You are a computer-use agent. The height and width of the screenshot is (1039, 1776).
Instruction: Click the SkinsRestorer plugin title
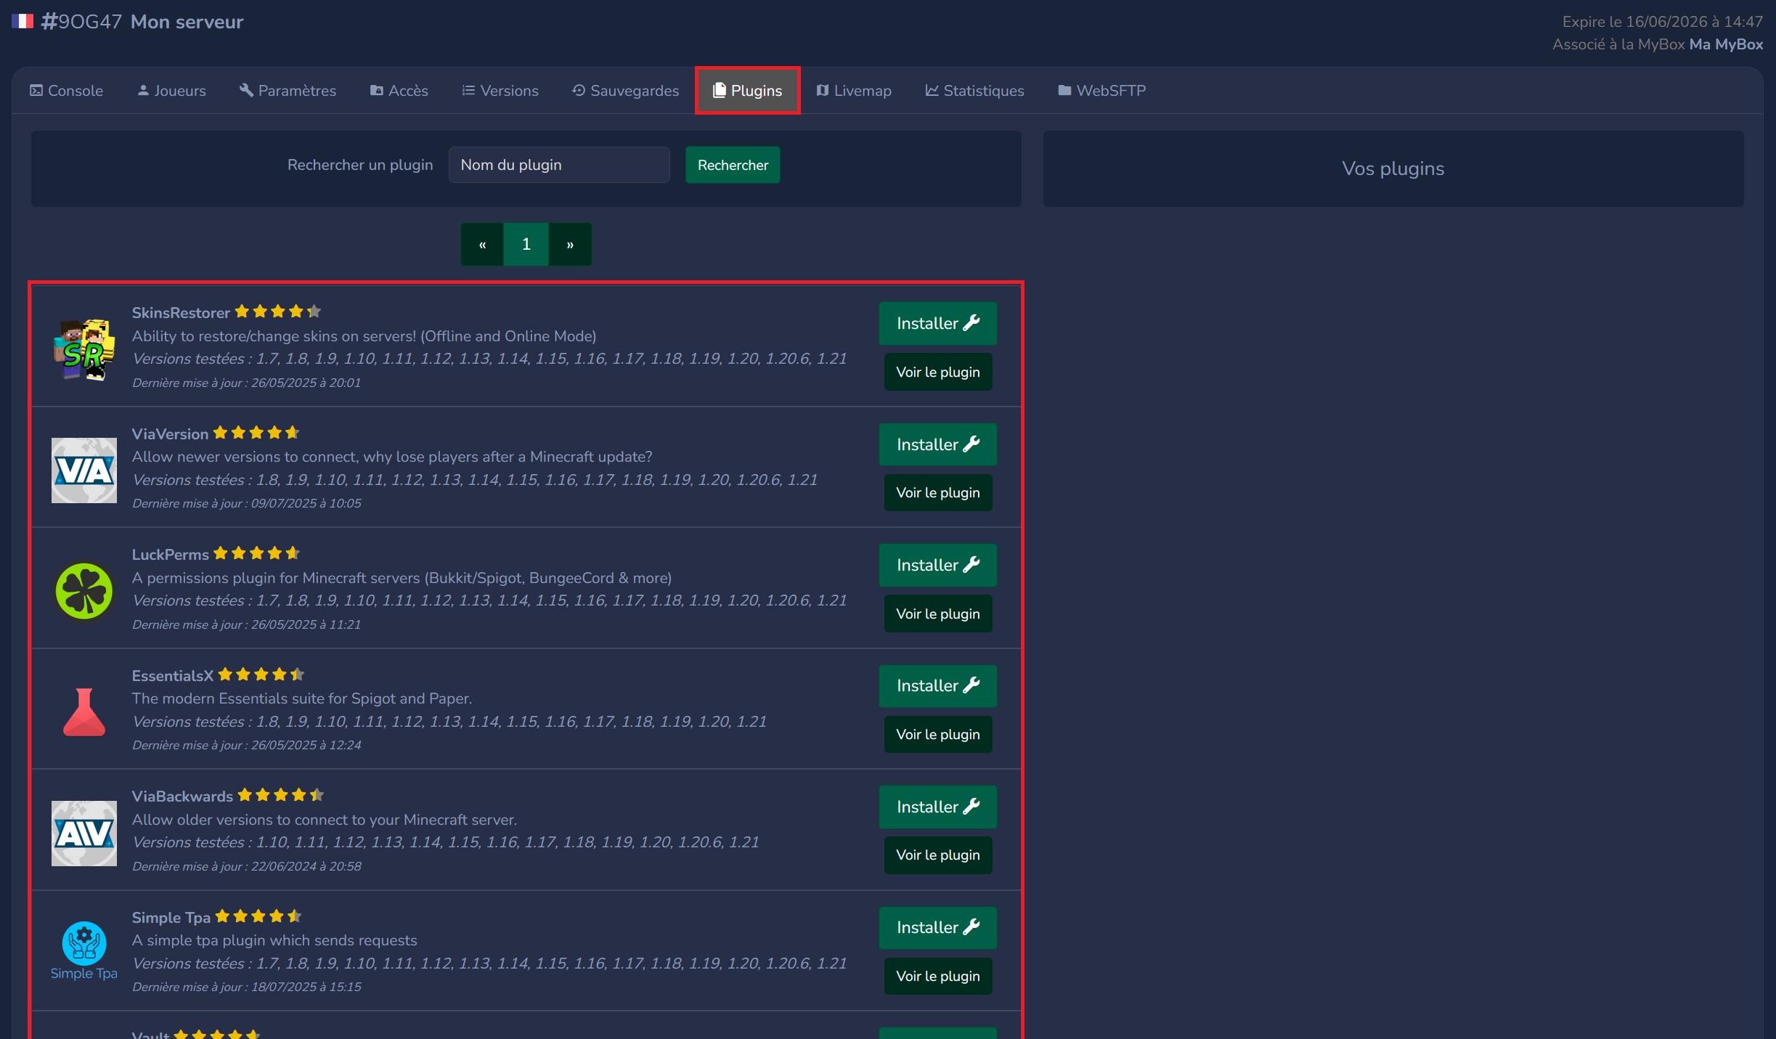click(181, 313)
